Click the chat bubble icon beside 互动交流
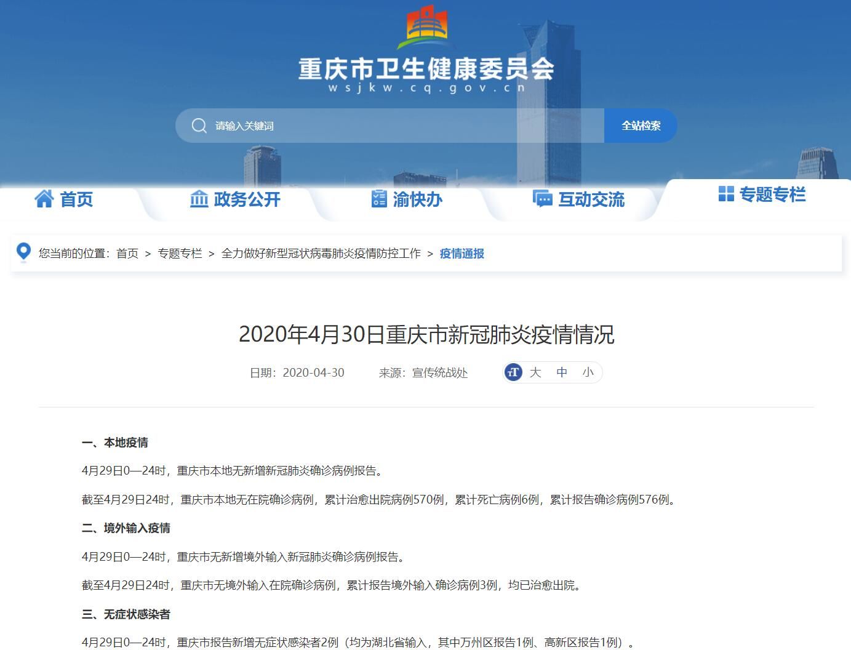 click(x=542, y=199)
